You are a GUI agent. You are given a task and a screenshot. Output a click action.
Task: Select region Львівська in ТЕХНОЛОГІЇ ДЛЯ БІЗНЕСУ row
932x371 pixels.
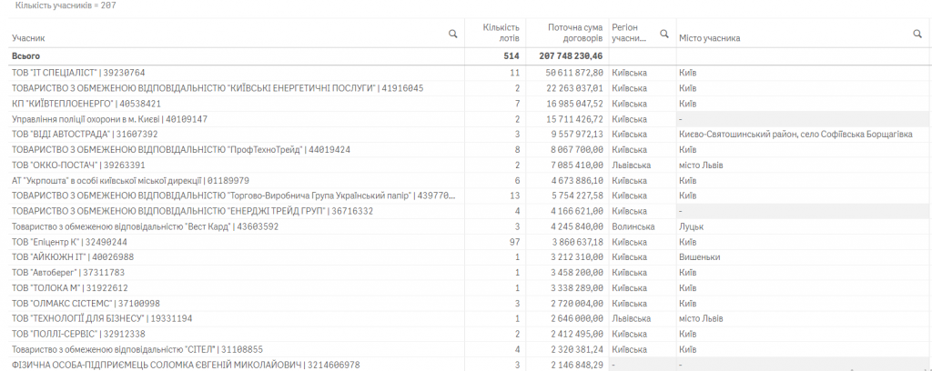tap(632, 319)
